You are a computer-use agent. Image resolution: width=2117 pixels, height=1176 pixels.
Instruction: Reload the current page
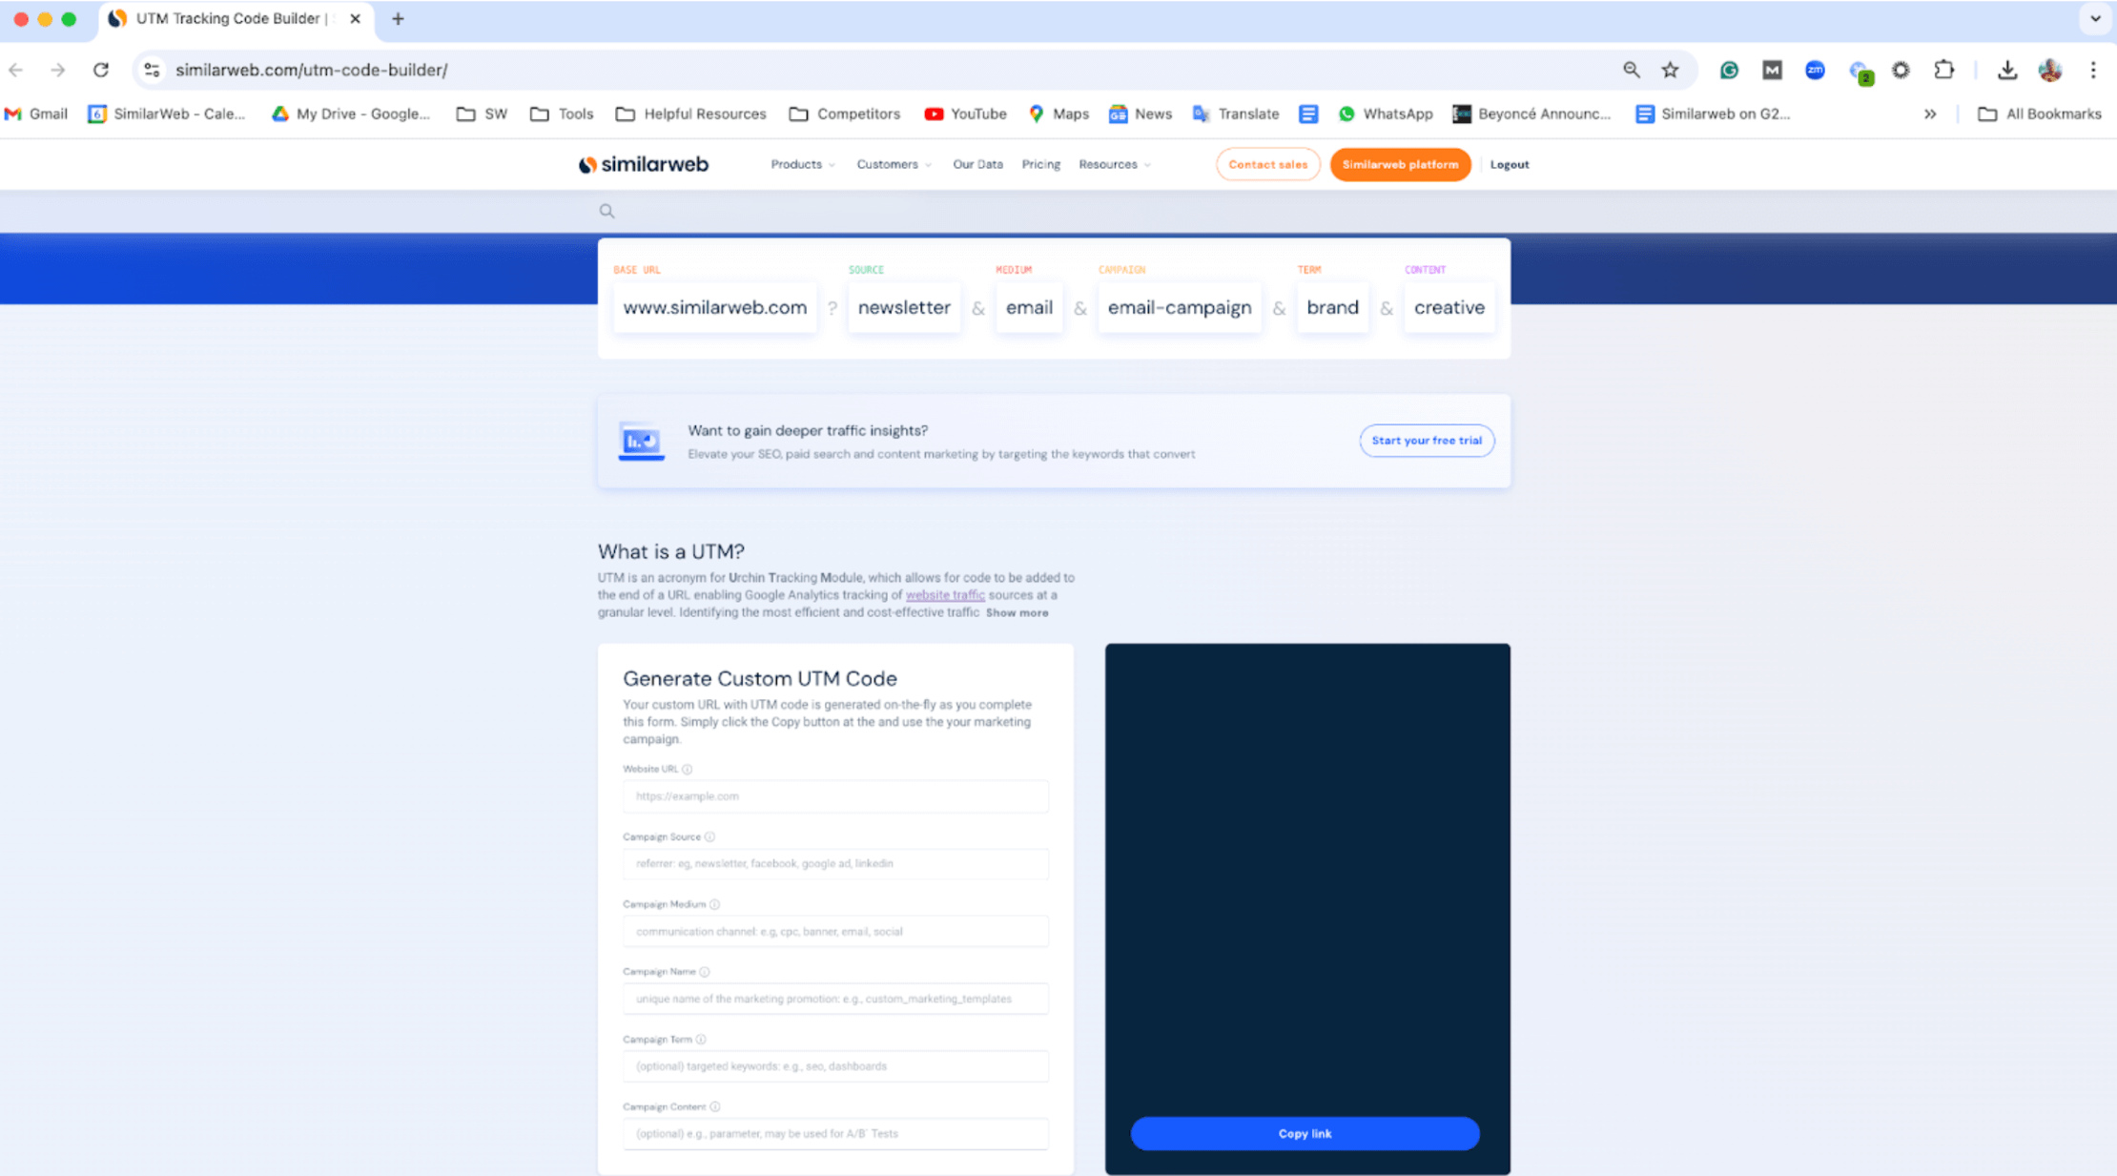(101, 70)
